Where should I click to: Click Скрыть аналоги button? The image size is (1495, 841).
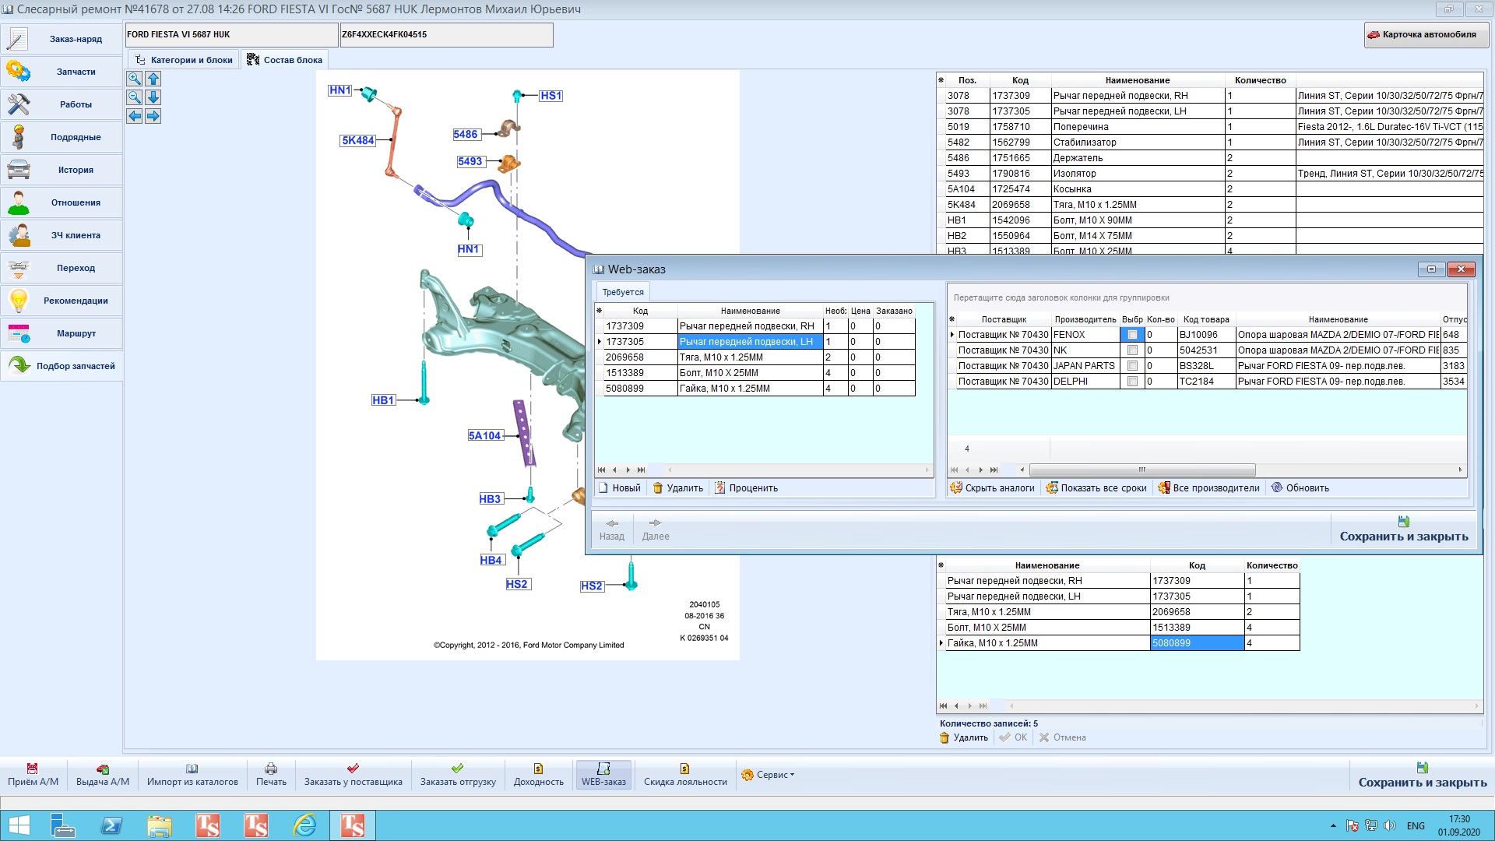tap(993, 488)
